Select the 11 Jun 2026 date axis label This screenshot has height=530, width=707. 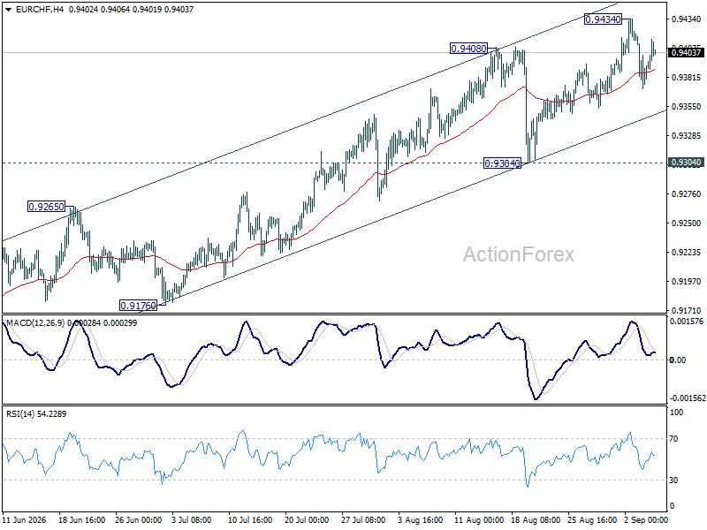25,520
